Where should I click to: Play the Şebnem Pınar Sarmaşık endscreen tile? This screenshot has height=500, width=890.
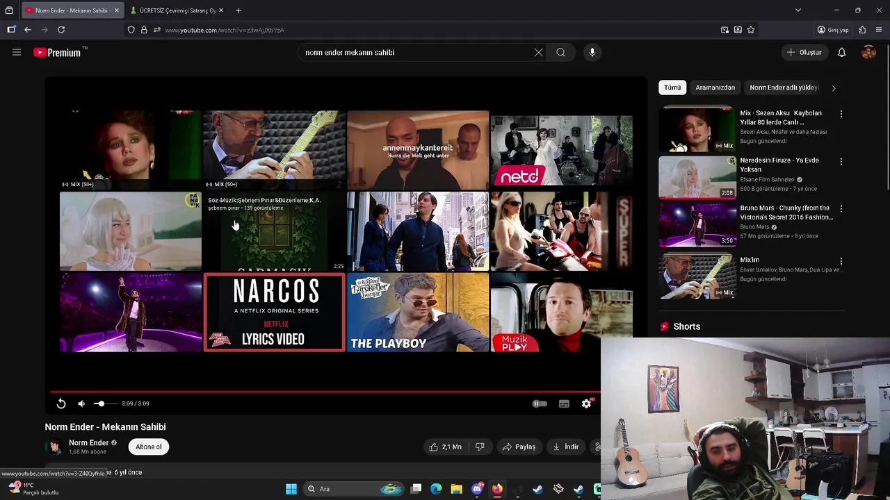click(274, 231)
